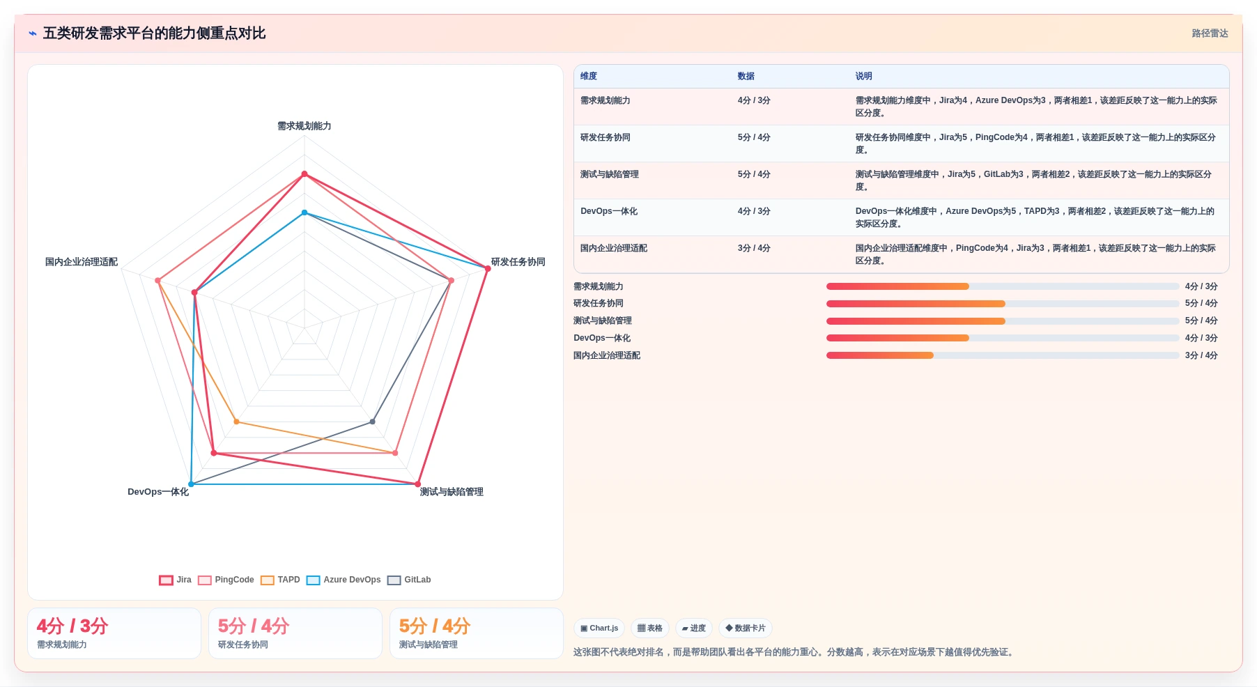
Task: Toggle GitLab series in chart legend
Action: pos(409,580)
